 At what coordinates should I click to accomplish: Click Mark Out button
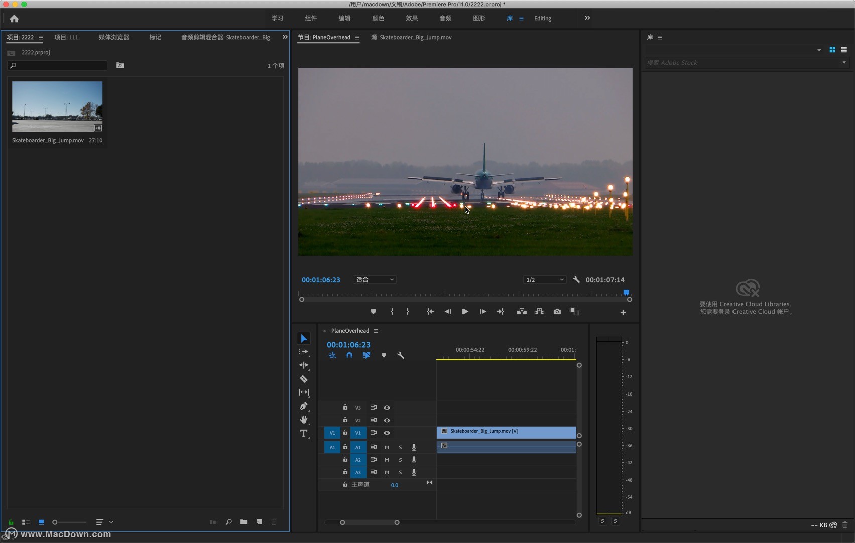click(x=408, y=312)
